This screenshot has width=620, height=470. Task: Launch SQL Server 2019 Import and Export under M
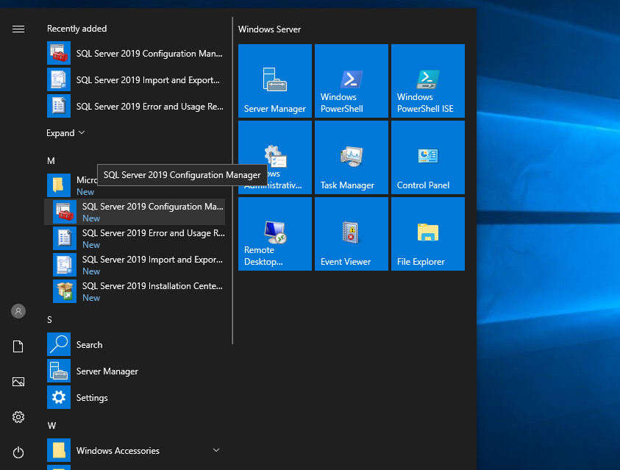point(135,265)
